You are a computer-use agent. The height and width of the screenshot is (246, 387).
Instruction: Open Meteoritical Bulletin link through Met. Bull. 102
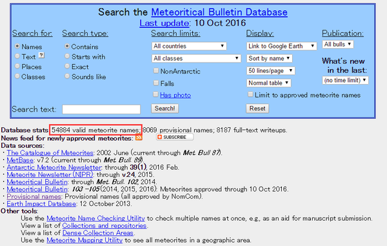(37, 182)
